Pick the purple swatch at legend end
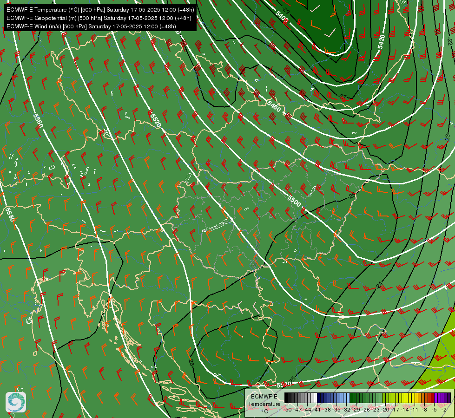The height and width of the screenshot is (418, 455). point(449,398)
